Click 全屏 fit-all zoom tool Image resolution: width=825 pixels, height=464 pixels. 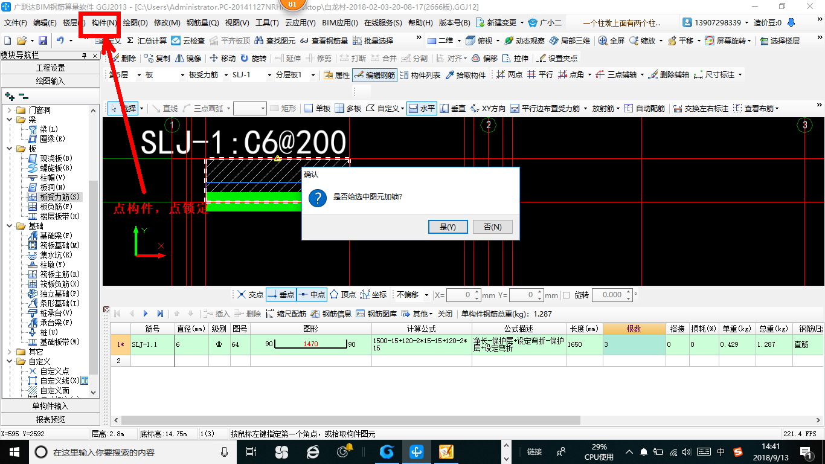[612, 40]
